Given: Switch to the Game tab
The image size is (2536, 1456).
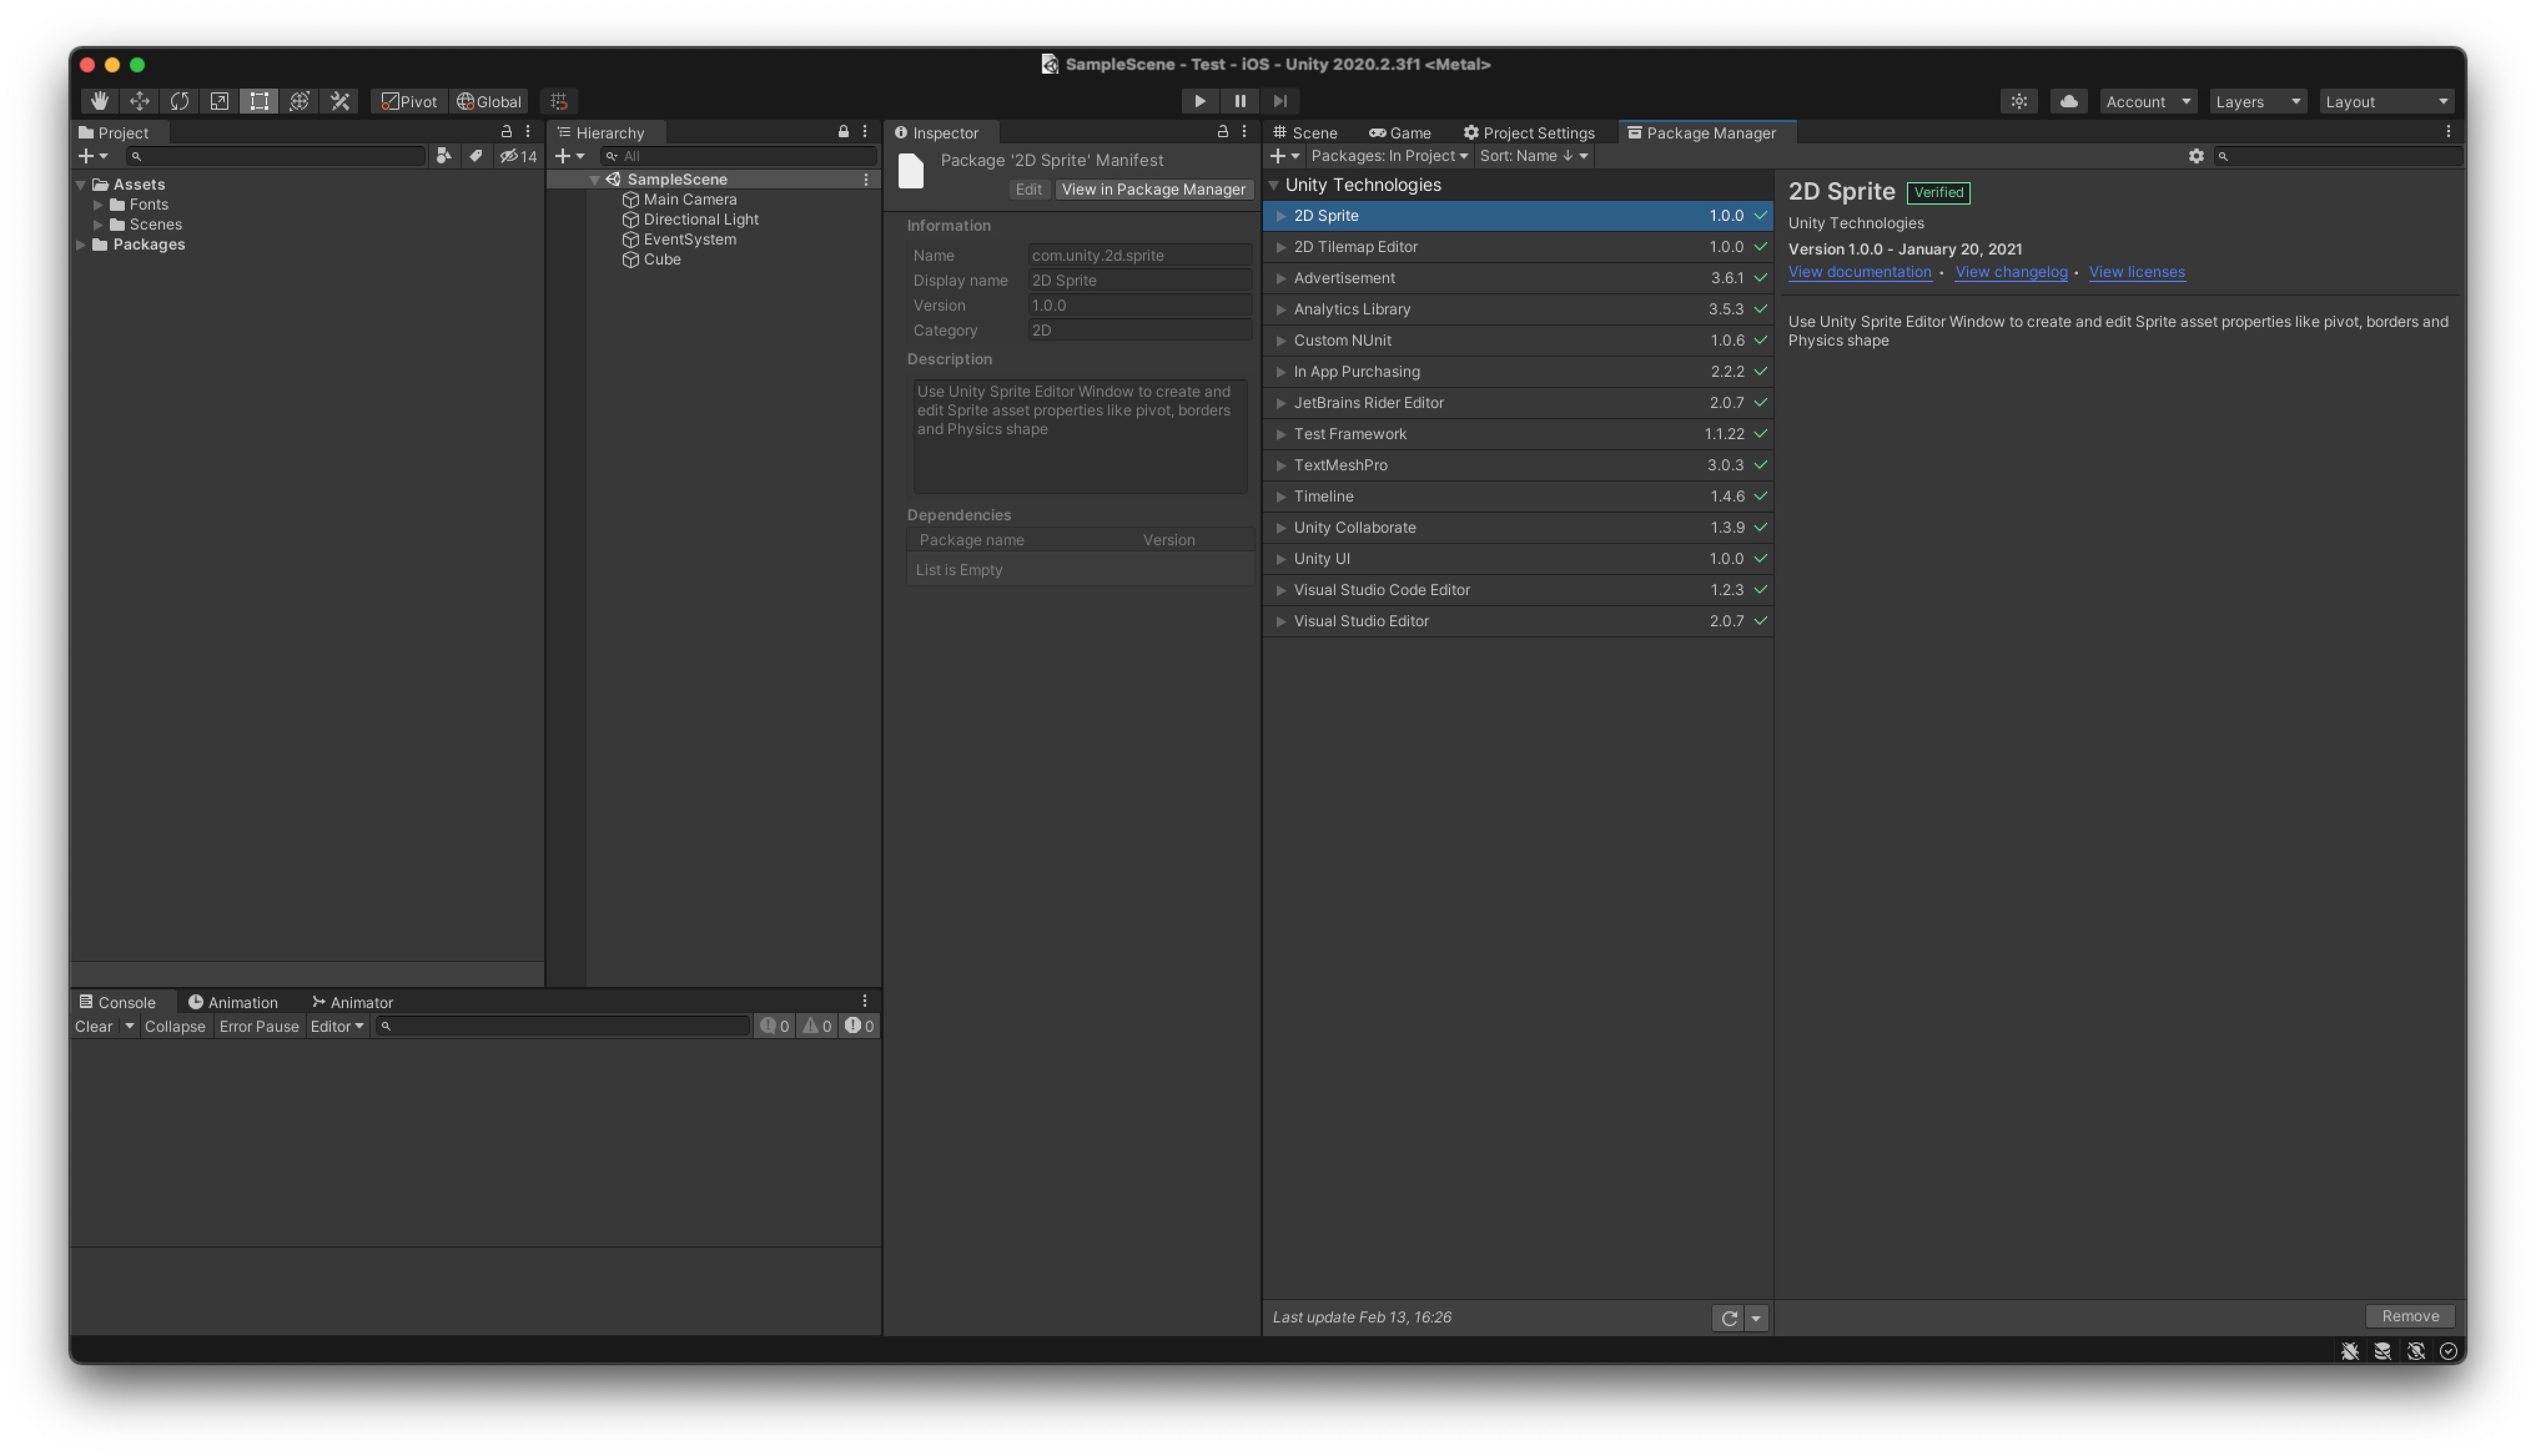Looking at the screenshot, I should click(x=1400, y=133).
